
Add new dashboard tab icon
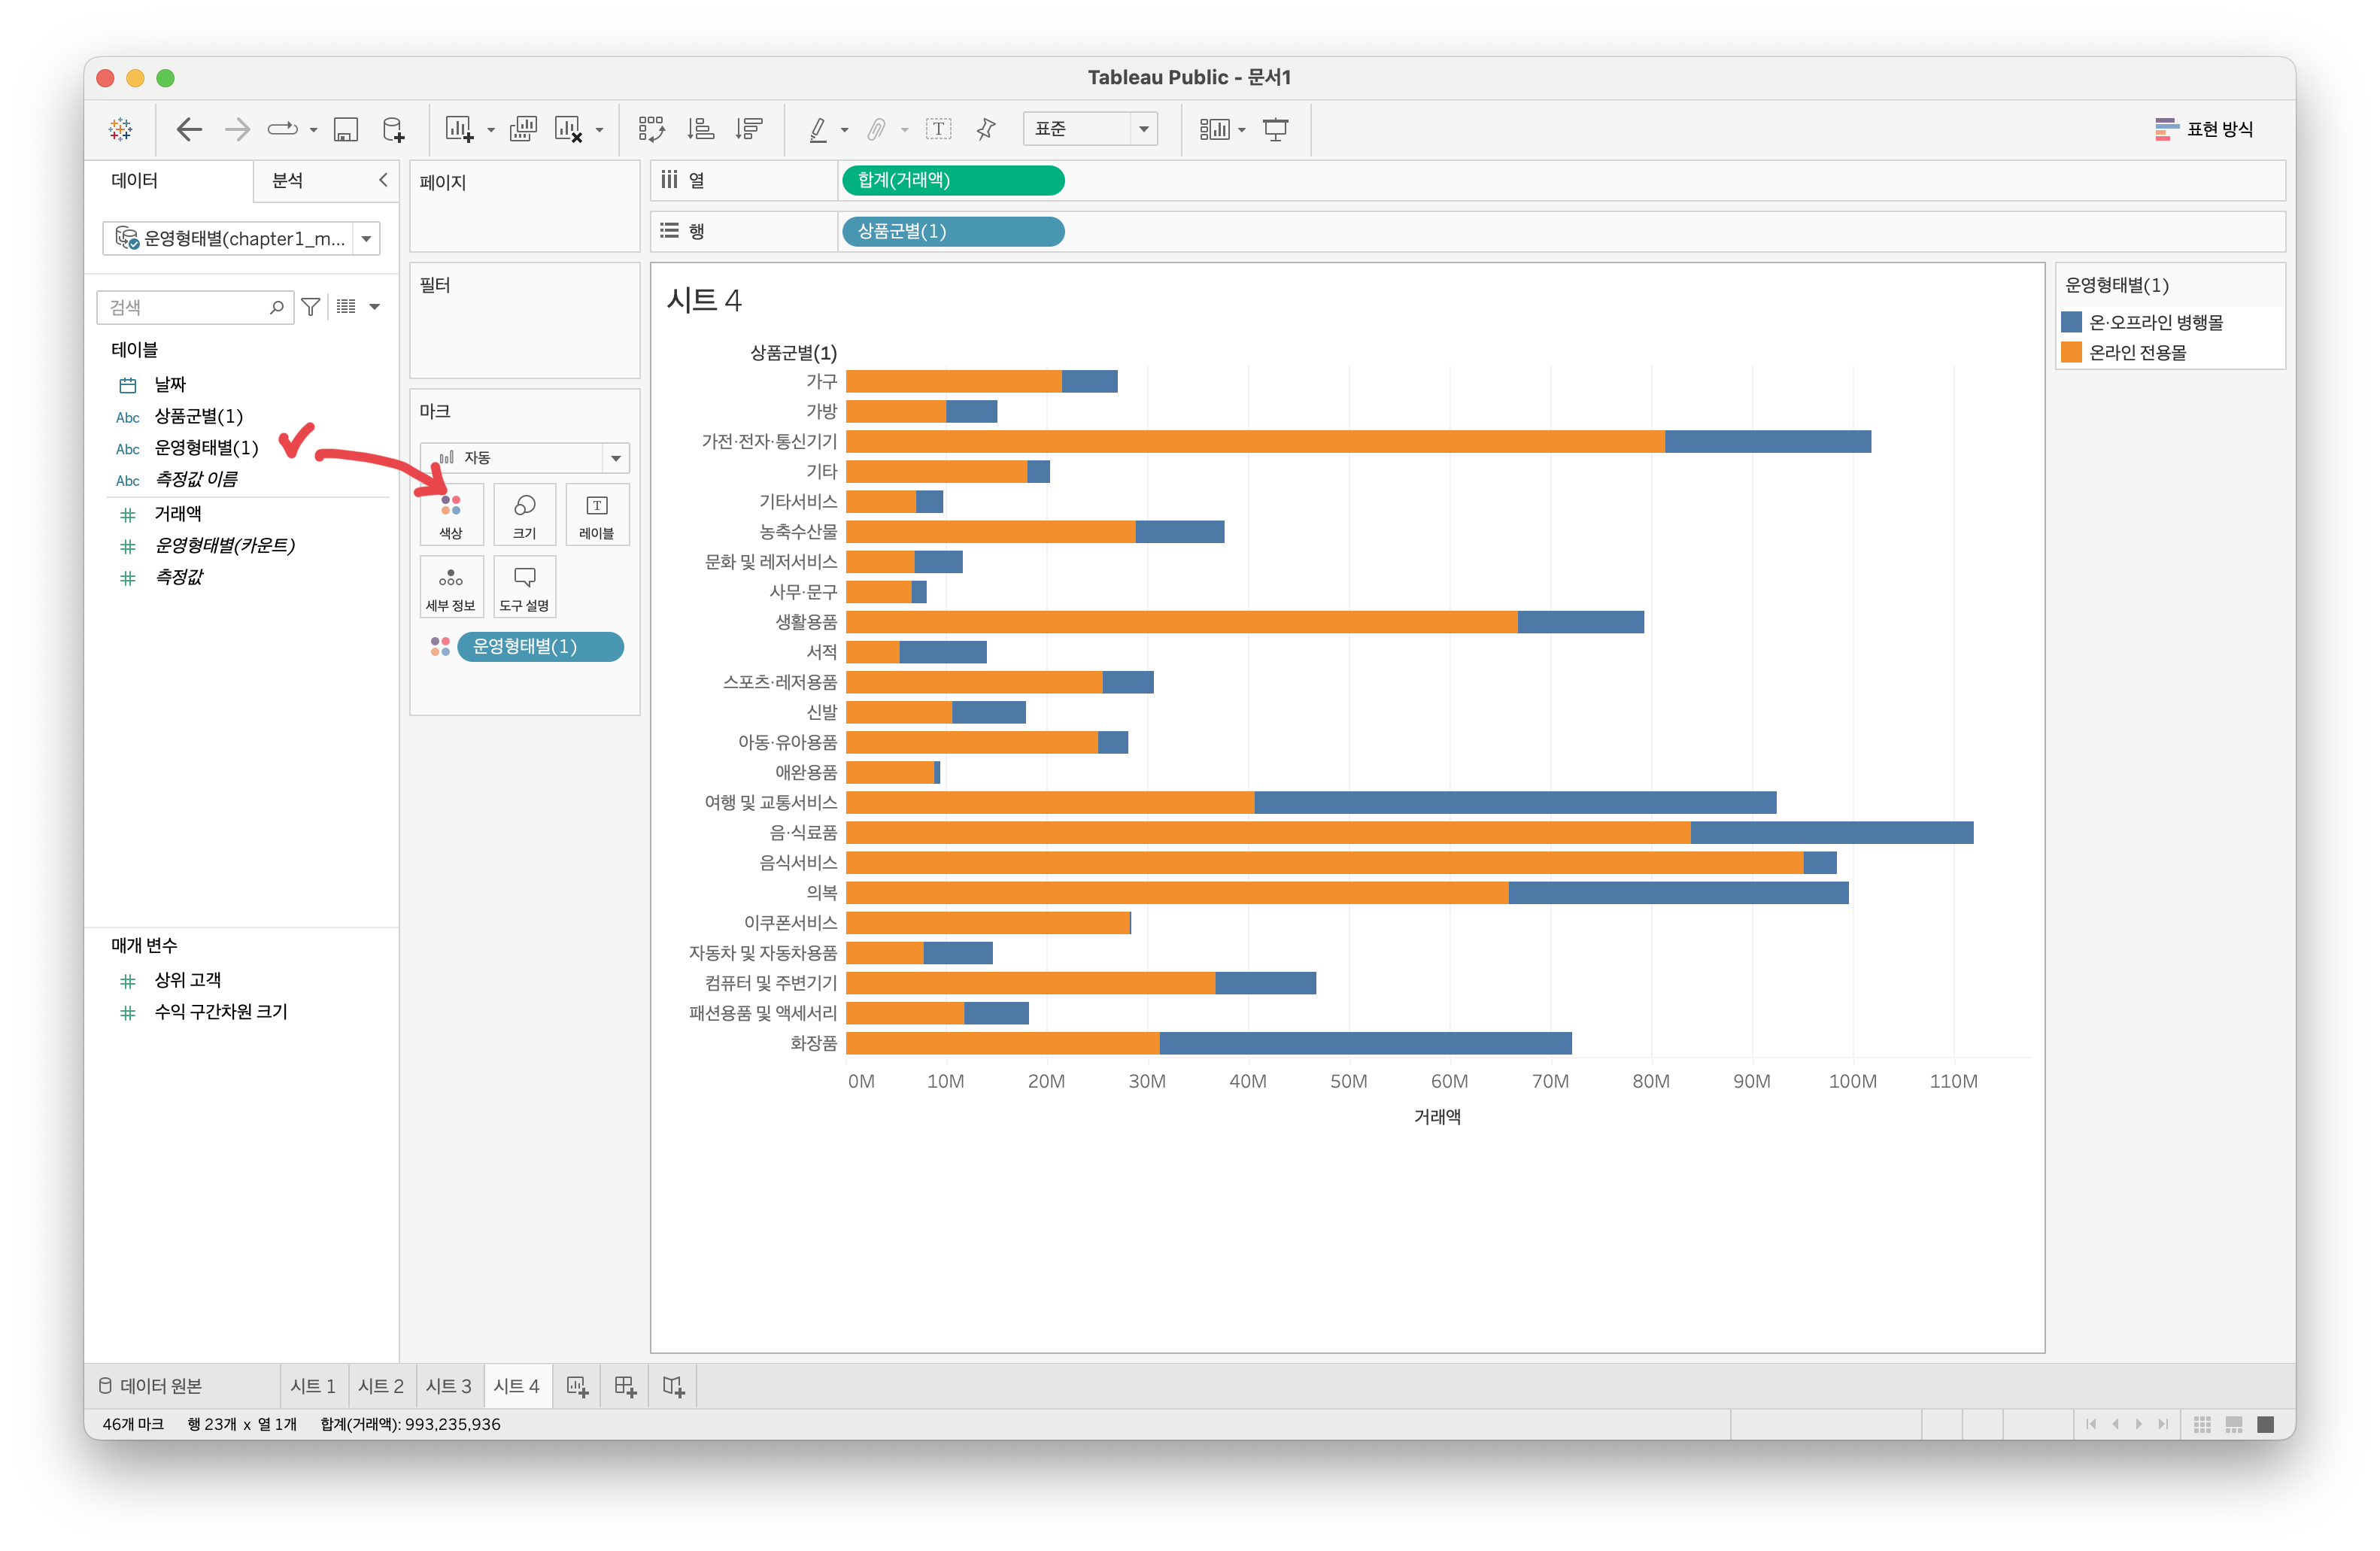click(x=625, y=1386)
